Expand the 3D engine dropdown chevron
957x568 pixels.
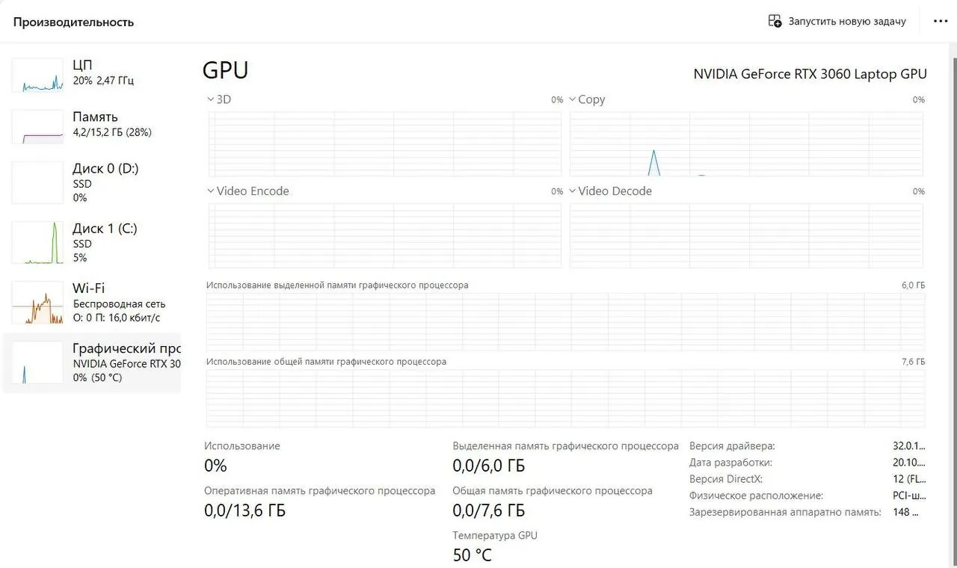(210, 99)
